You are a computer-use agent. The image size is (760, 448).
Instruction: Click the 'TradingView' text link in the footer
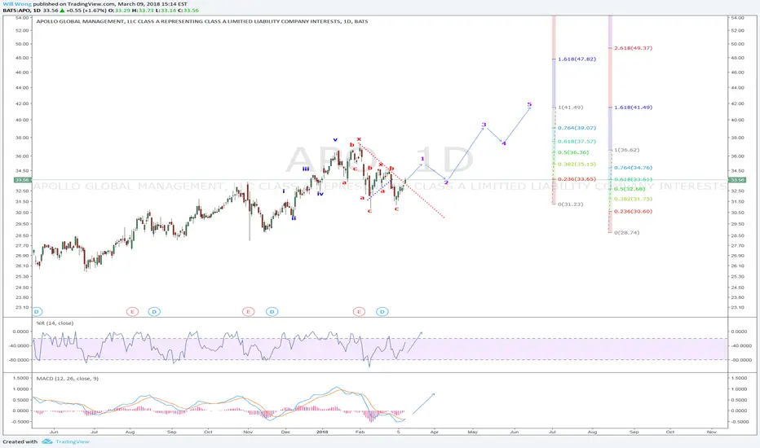pyautogui.click(x=73, y=441)
